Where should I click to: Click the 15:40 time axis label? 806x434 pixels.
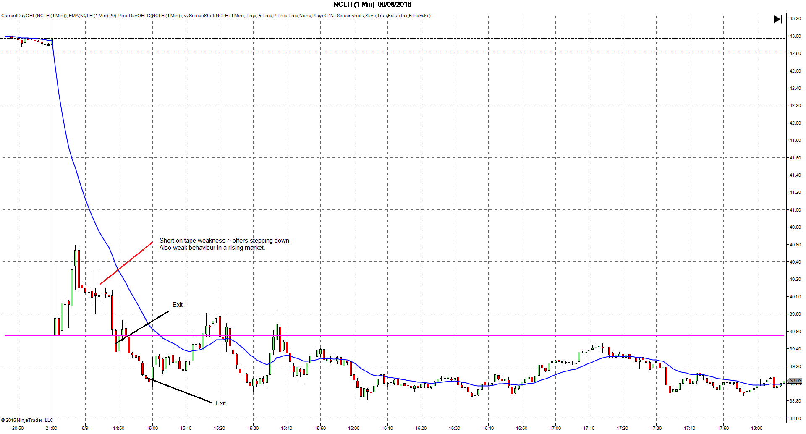(x=287, y=428)
